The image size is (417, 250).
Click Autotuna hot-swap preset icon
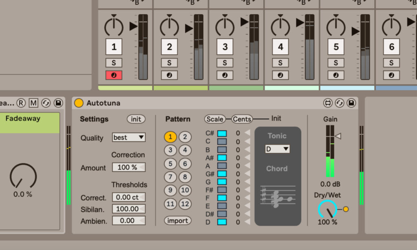point(339,103)
